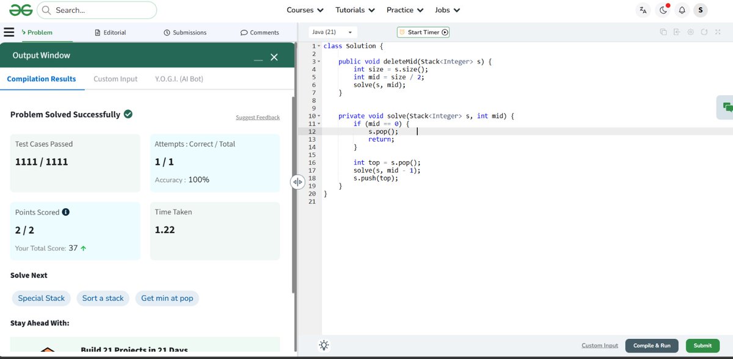
Task: Open the Java (21) language dropdown
Action: pyautogui.click(x=329, y=32)
